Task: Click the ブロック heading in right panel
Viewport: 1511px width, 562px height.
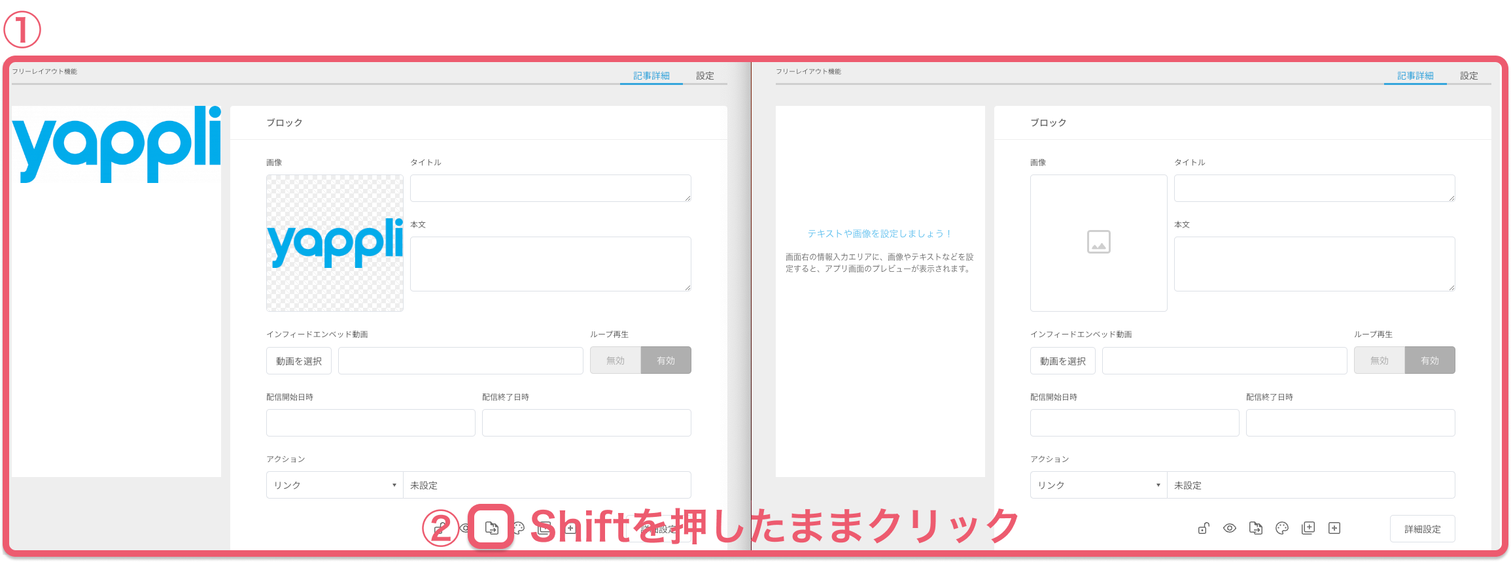Action: click(x=1049, y=123)
